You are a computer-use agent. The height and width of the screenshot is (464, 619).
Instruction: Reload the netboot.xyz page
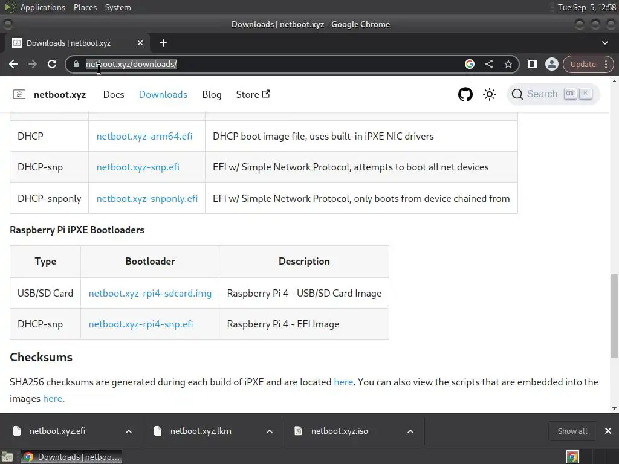(52, 64)
